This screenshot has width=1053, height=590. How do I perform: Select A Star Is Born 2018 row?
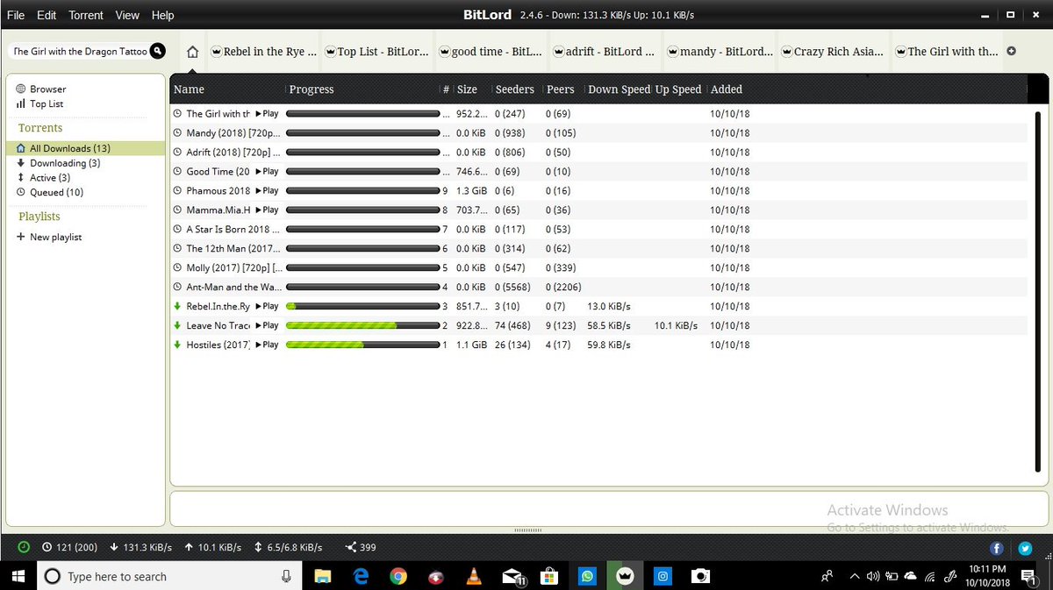(598, 230)
